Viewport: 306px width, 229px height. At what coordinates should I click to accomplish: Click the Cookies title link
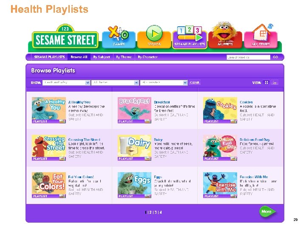pos(246,102)
